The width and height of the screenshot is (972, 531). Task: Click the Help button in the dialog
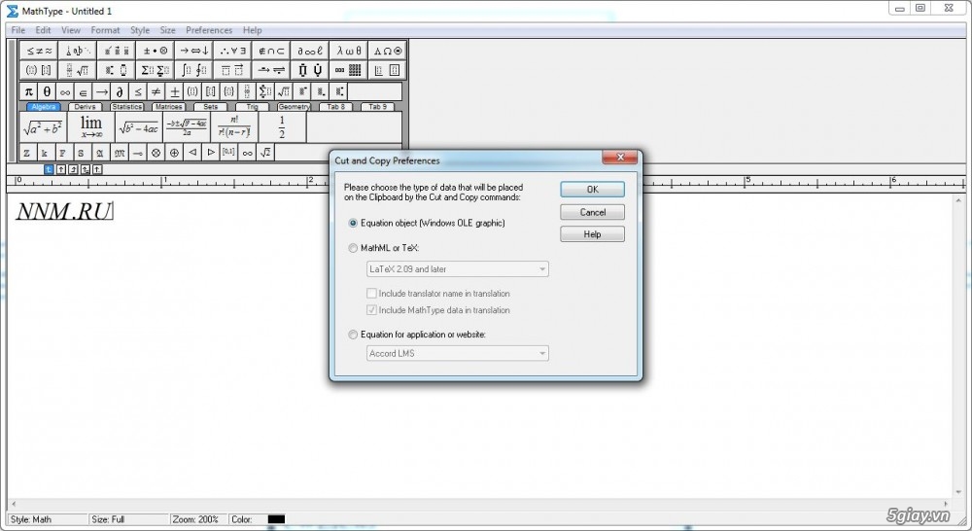593,234
